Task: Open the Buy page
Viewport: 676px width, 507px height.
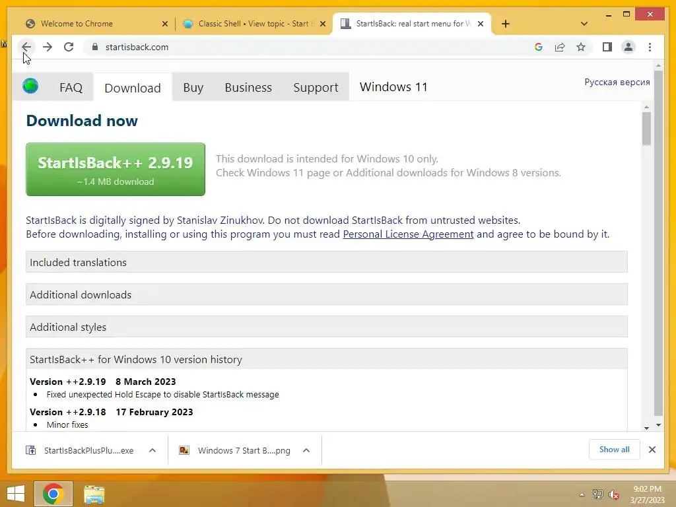Action: pos(193,88)
